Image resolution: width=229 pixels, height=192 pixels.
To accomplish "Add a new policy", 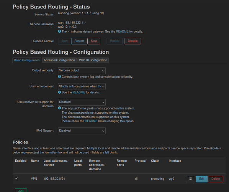I will pyautogui.click(x=21, y=190).
